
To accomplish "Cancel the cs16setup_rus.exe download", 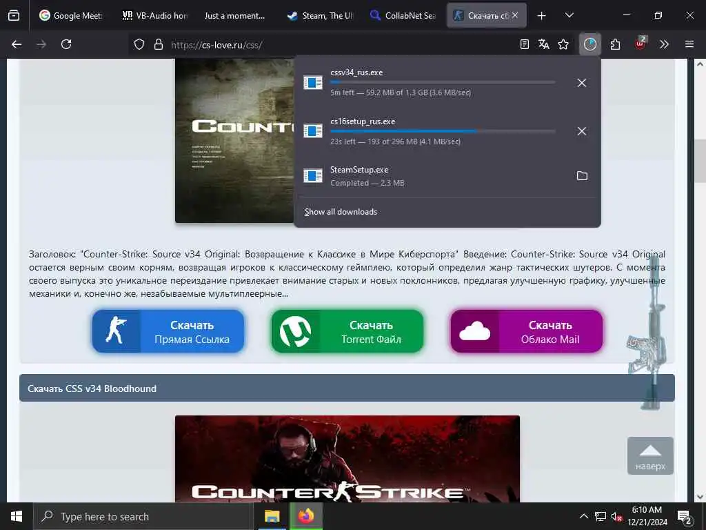I will [x=582, y=131].
